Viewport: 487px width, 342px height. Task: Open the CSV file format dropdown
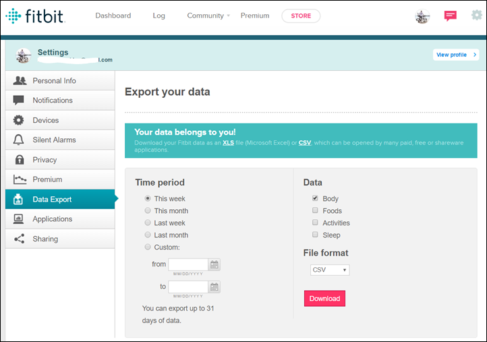click(330, 270)
